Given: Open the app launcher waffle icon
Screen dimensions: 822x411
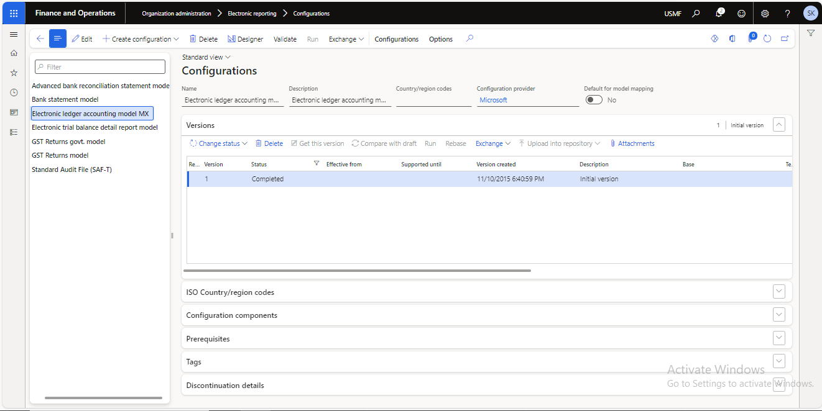Looking at the screenshot, I should (x=14, y=13).
